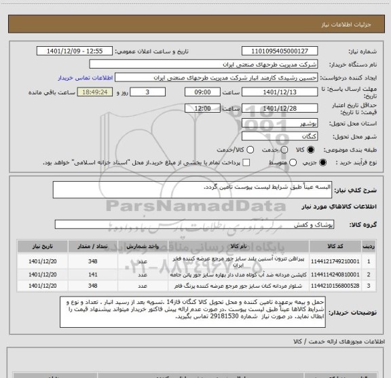Select the کالا category radio button
The height and width of the screenshot is (378, 391).
tap(311, 150)
